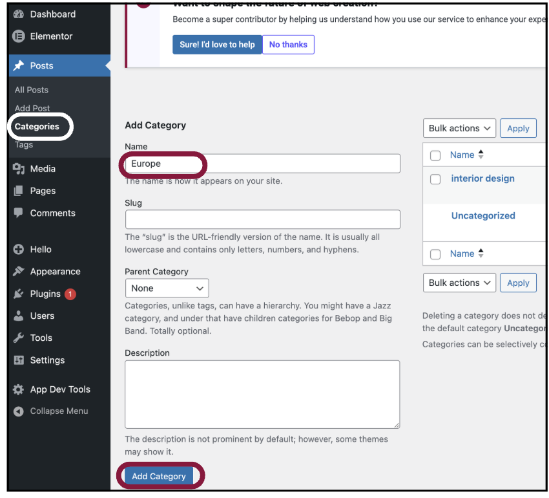The height and width of the screenshot is (498, 549).
Task: Click the Tools wrench icon
Action: (19, 338)
